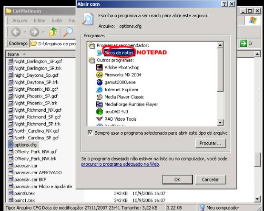Image resolution: width=264 pixels, height=211 pixels.
Task: Open the Editar menu
Action: 40,21
